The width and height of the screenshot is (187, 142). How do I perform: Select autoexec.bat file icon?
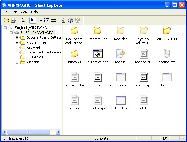pos(98,54)
